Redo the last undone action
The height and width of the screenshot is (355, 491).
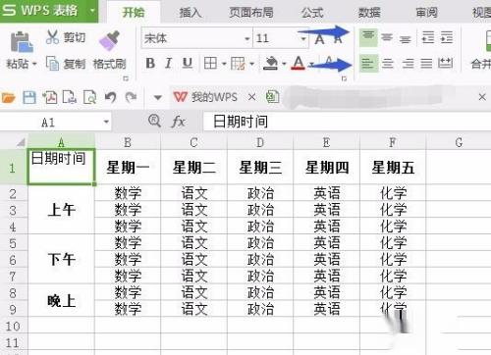pos(131,97)
